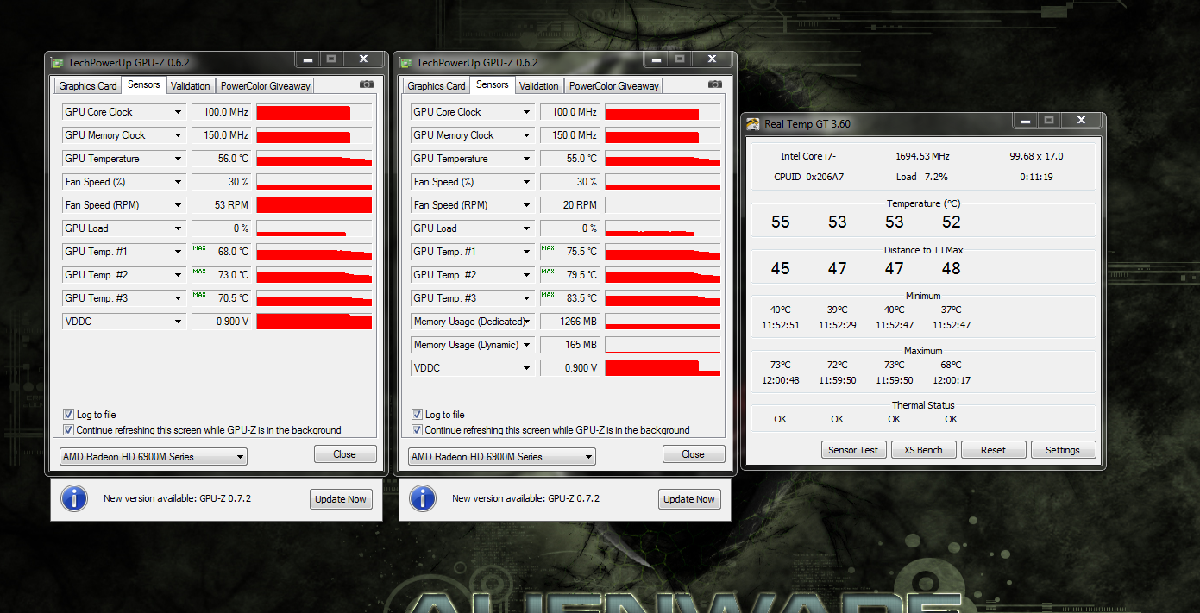Screen dimensions: 1200x613
Task: Uncheck Continue refreshing checkbox in left GPU-Z window
Action: pos(69,430)
